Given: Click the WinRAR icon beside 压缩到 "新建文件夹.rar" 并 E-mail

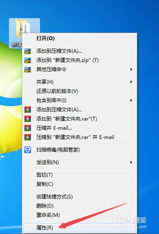Looking at the screenshot, I should click(28, 137).
